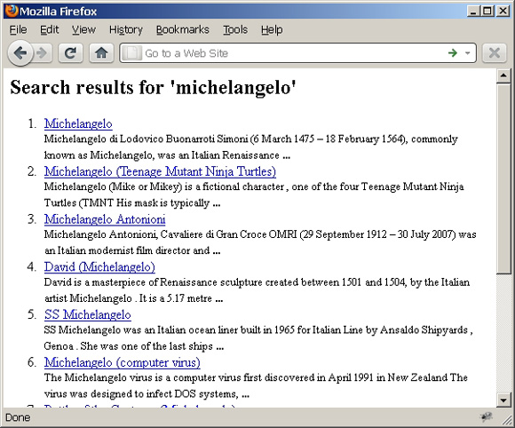
Task: Click the Back navigation arrow button
Action: (20, 53)
